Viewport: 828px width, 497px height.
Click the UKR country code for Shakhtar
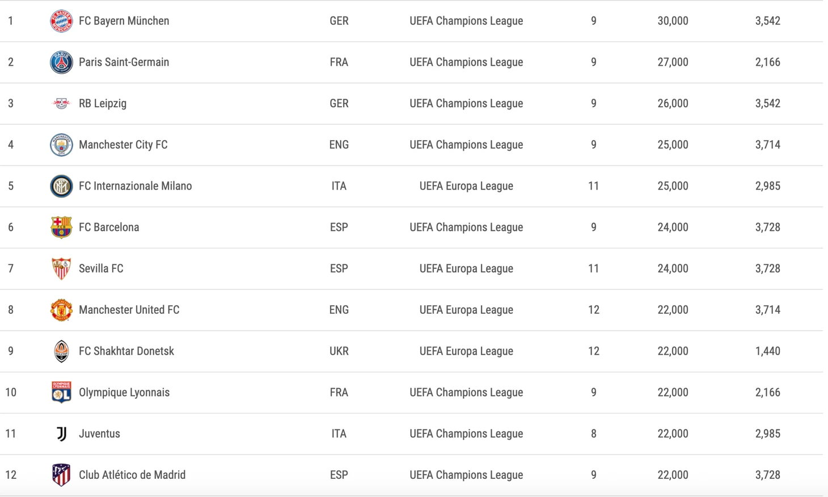click(339, 351)
